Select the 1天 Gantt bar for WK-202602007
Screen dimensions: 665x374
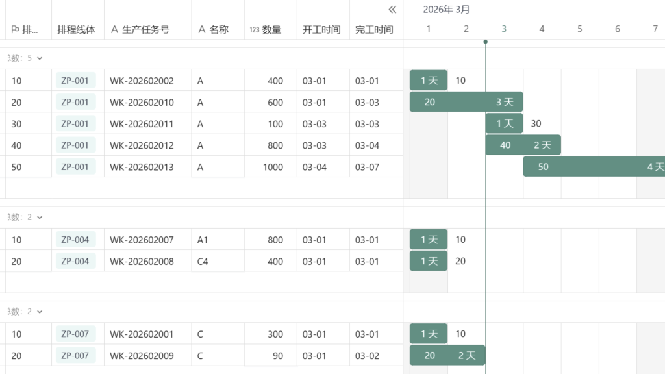(x=429, y=240)
